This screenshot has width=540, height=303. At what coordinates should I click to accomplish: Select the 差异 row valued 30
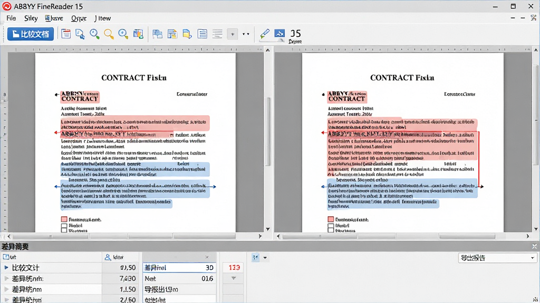pos(179,268)
